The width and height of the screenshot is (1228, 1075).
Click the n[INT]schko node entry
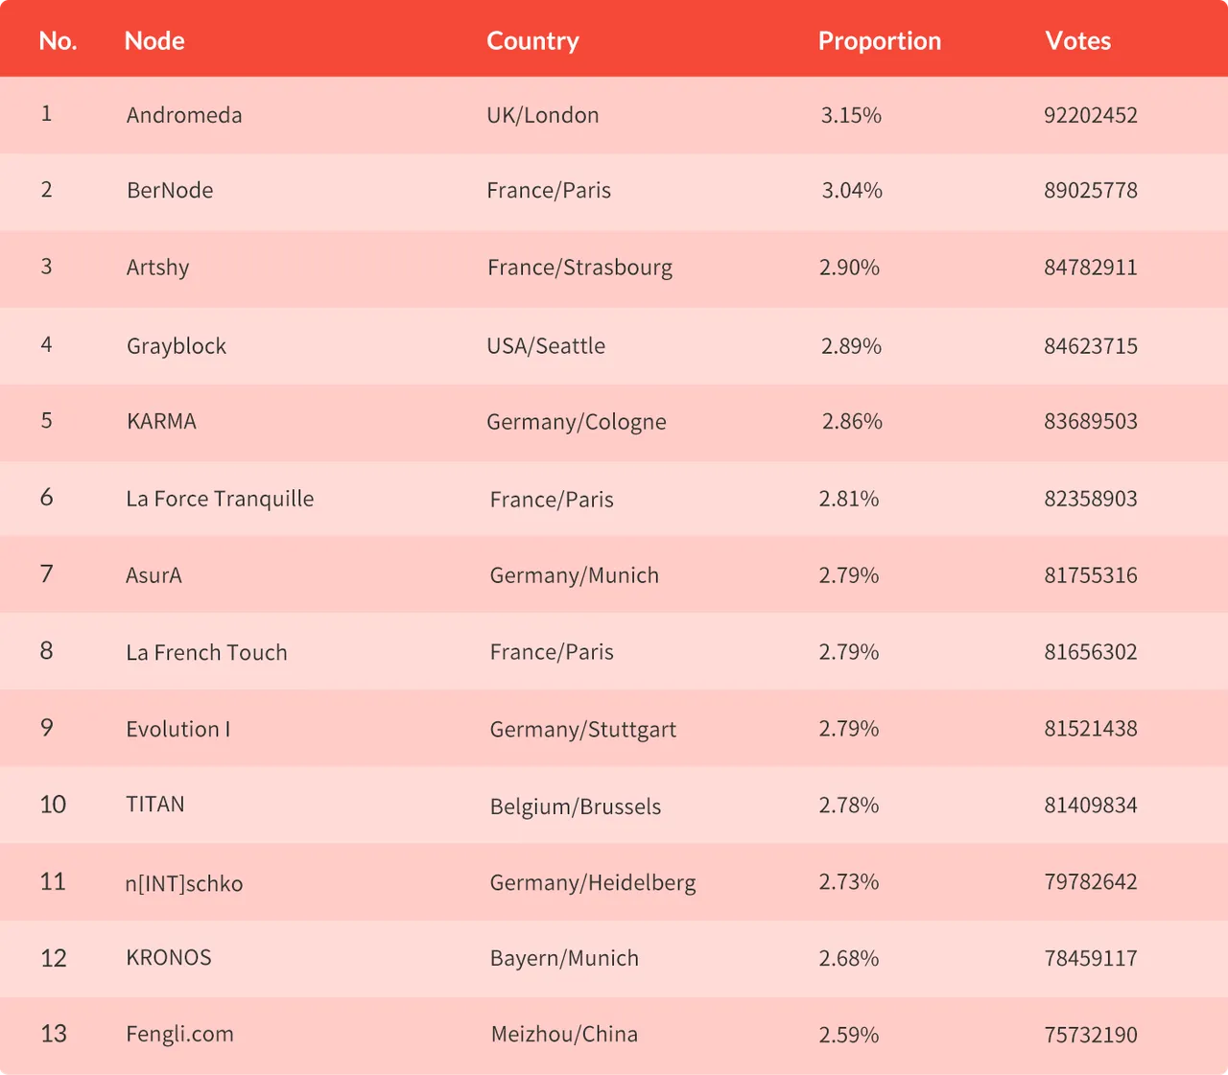pyautogui.click(x=184, y=883)
